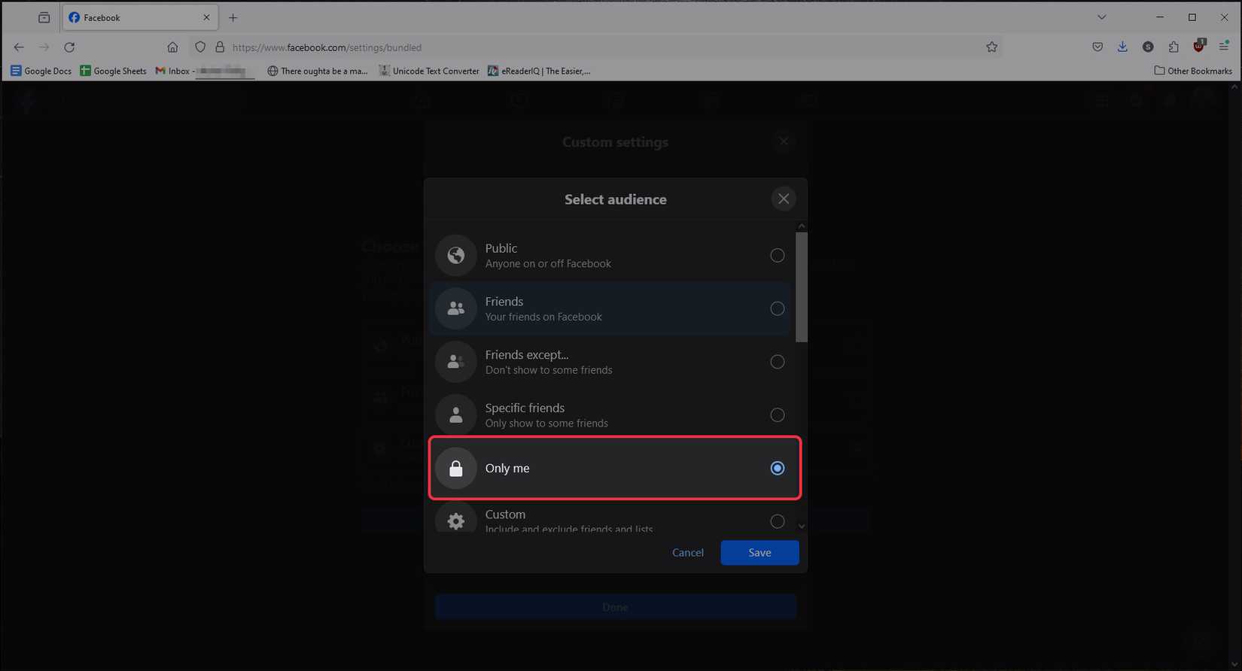Open the tracking protection shield icon

pyautogui.click(x=200, y=47)
